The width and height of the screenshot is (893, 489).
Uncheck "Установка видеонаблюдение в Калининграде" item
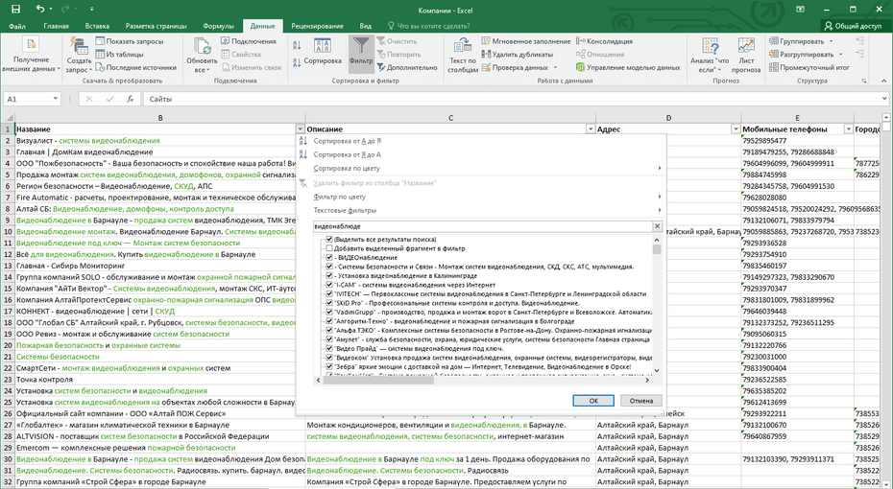point(329,276)
